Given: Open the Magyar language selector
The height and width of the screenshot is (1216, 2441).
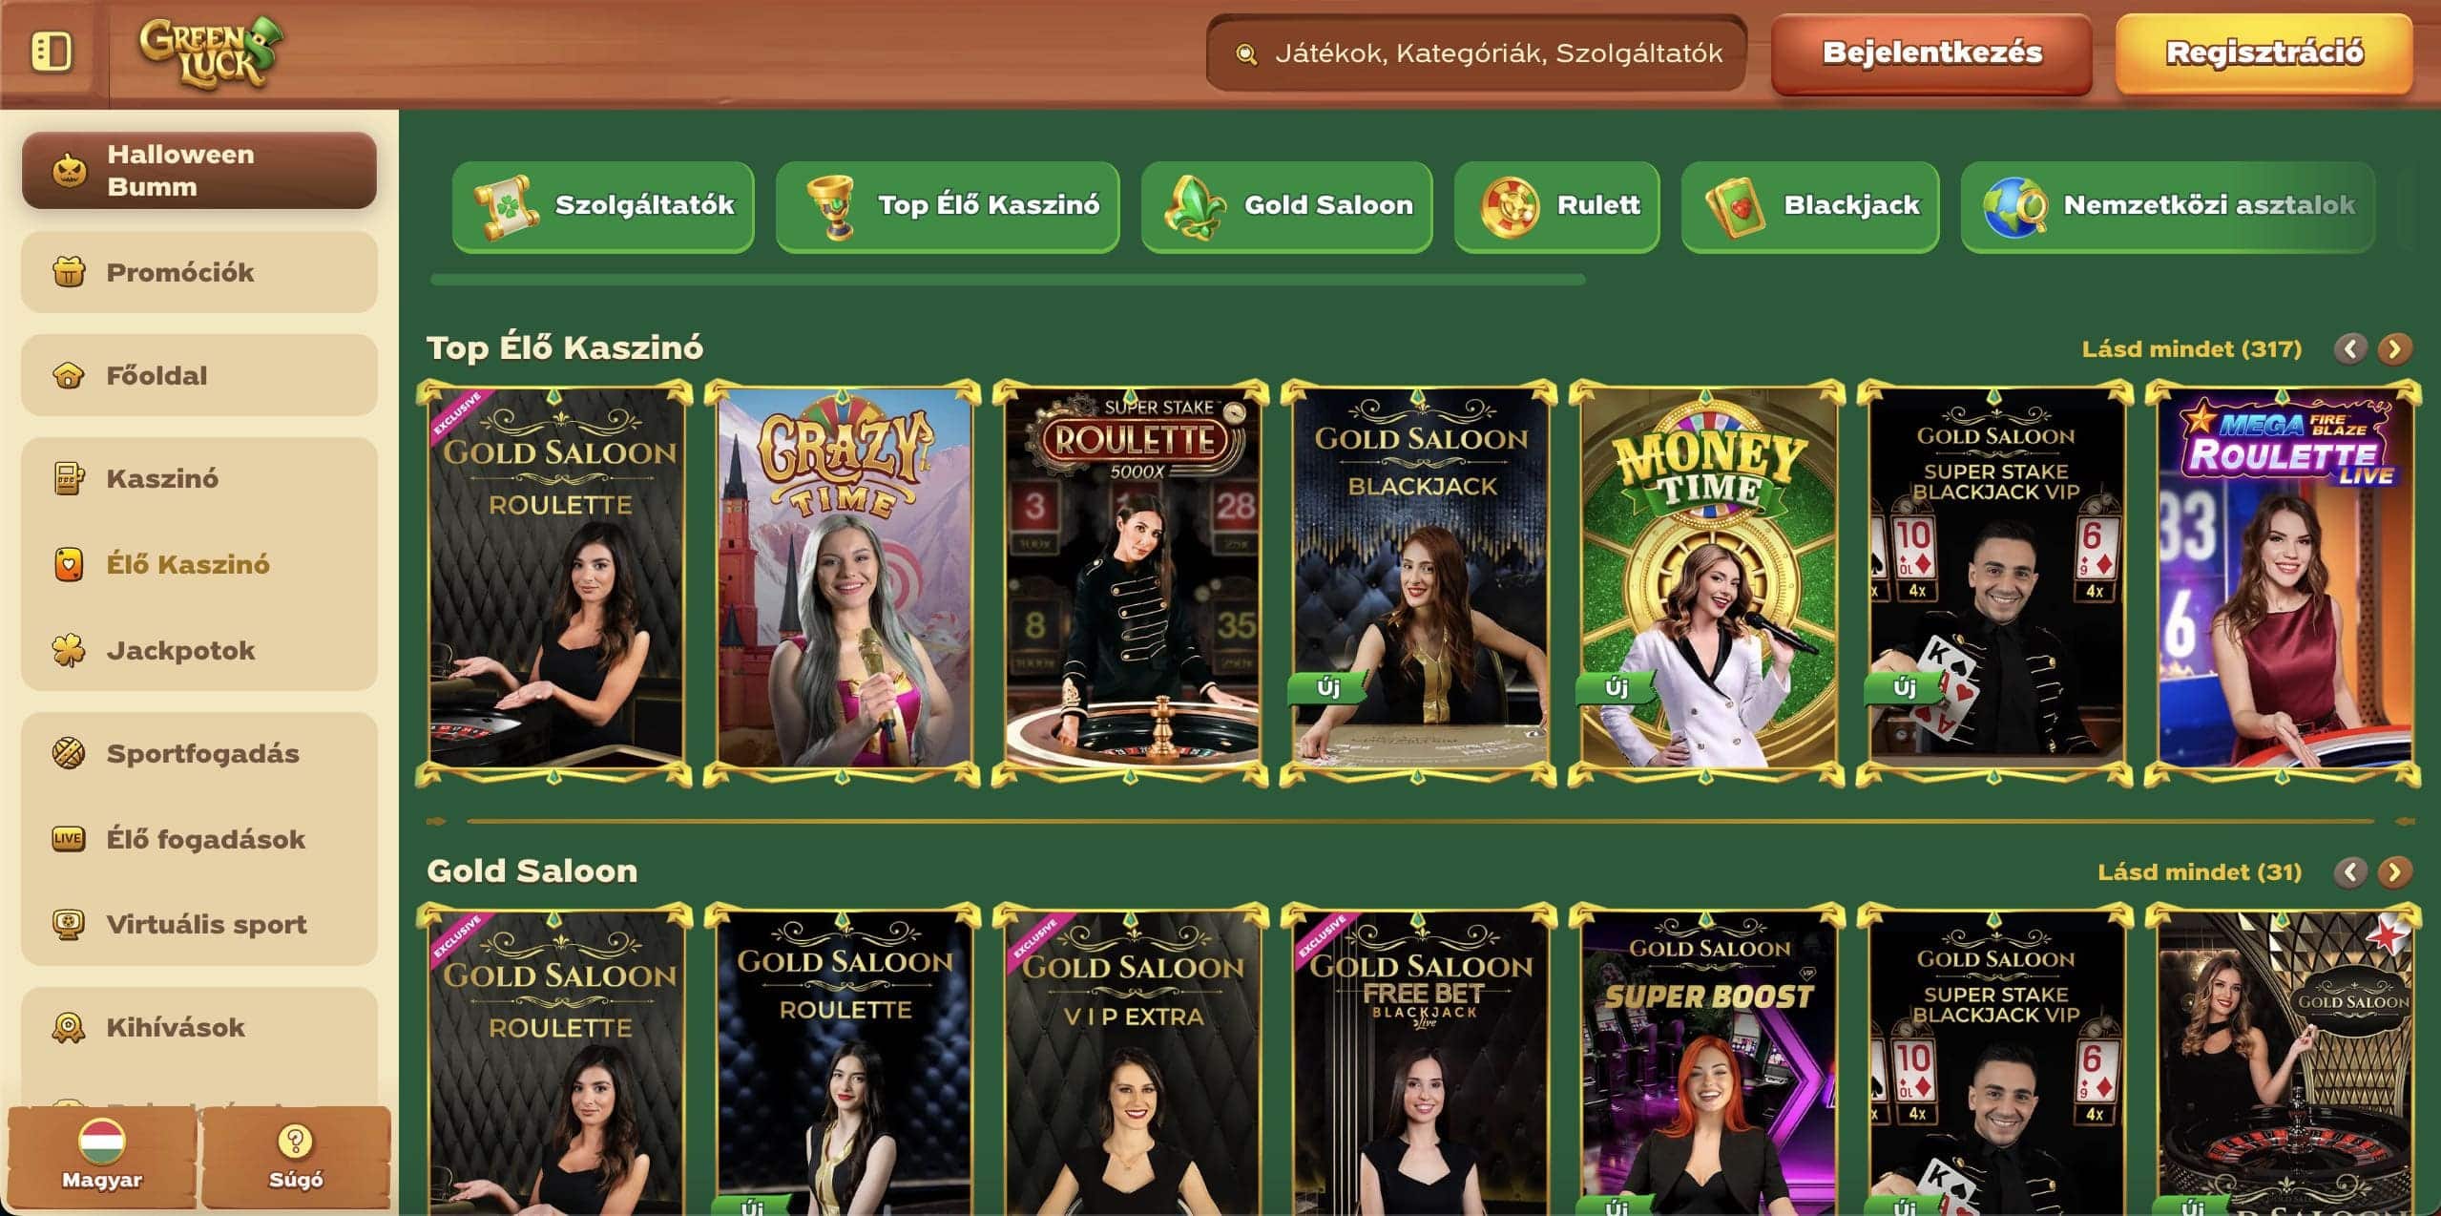Looking at the screenshot, I should pos(102,1157).
